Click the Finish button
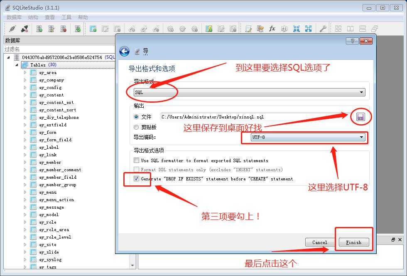 click(x=354, y=242)
